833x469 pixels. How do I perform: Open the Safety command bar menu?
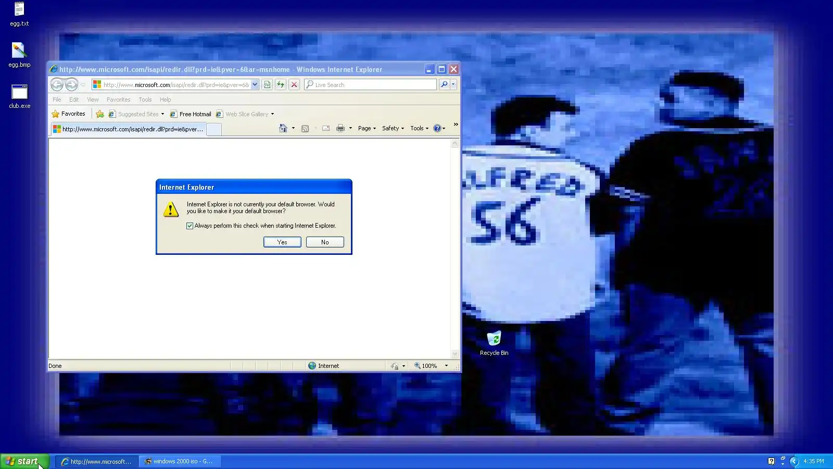point(393,128)
